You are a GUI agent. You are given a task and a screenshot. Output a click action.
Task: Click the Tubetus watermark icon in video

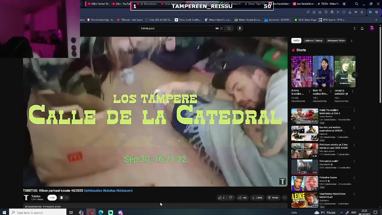click(282, 181)
